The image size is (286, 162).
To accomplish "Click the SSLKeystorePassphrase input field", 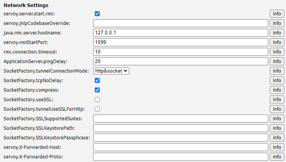I will [181, 138].
